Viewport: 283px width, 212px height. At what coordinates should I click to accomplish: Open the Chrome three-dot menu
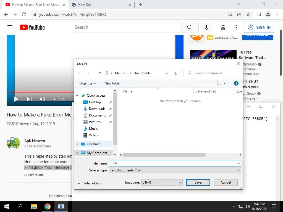point(277,14)
